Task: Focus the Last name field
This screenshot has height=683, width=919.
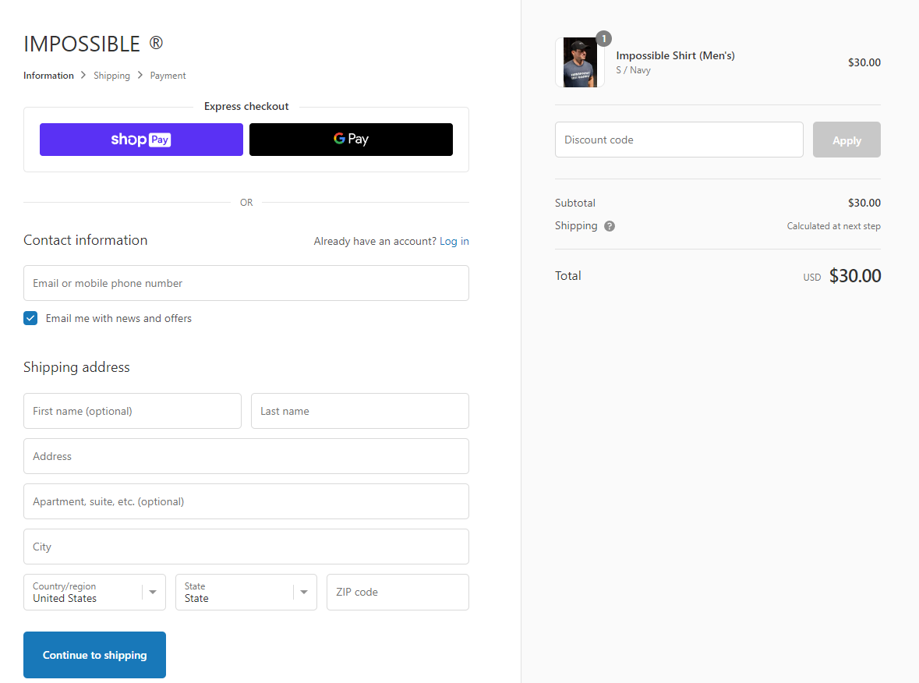Action: click(360, 411)
